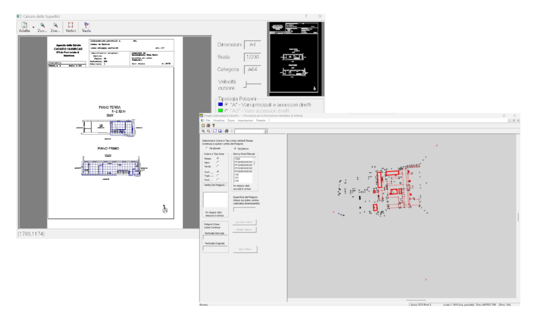The width and height of the screenshot is (535, 324).
Task: Choose the Rosso line color
Action: (x=218, y=158)
